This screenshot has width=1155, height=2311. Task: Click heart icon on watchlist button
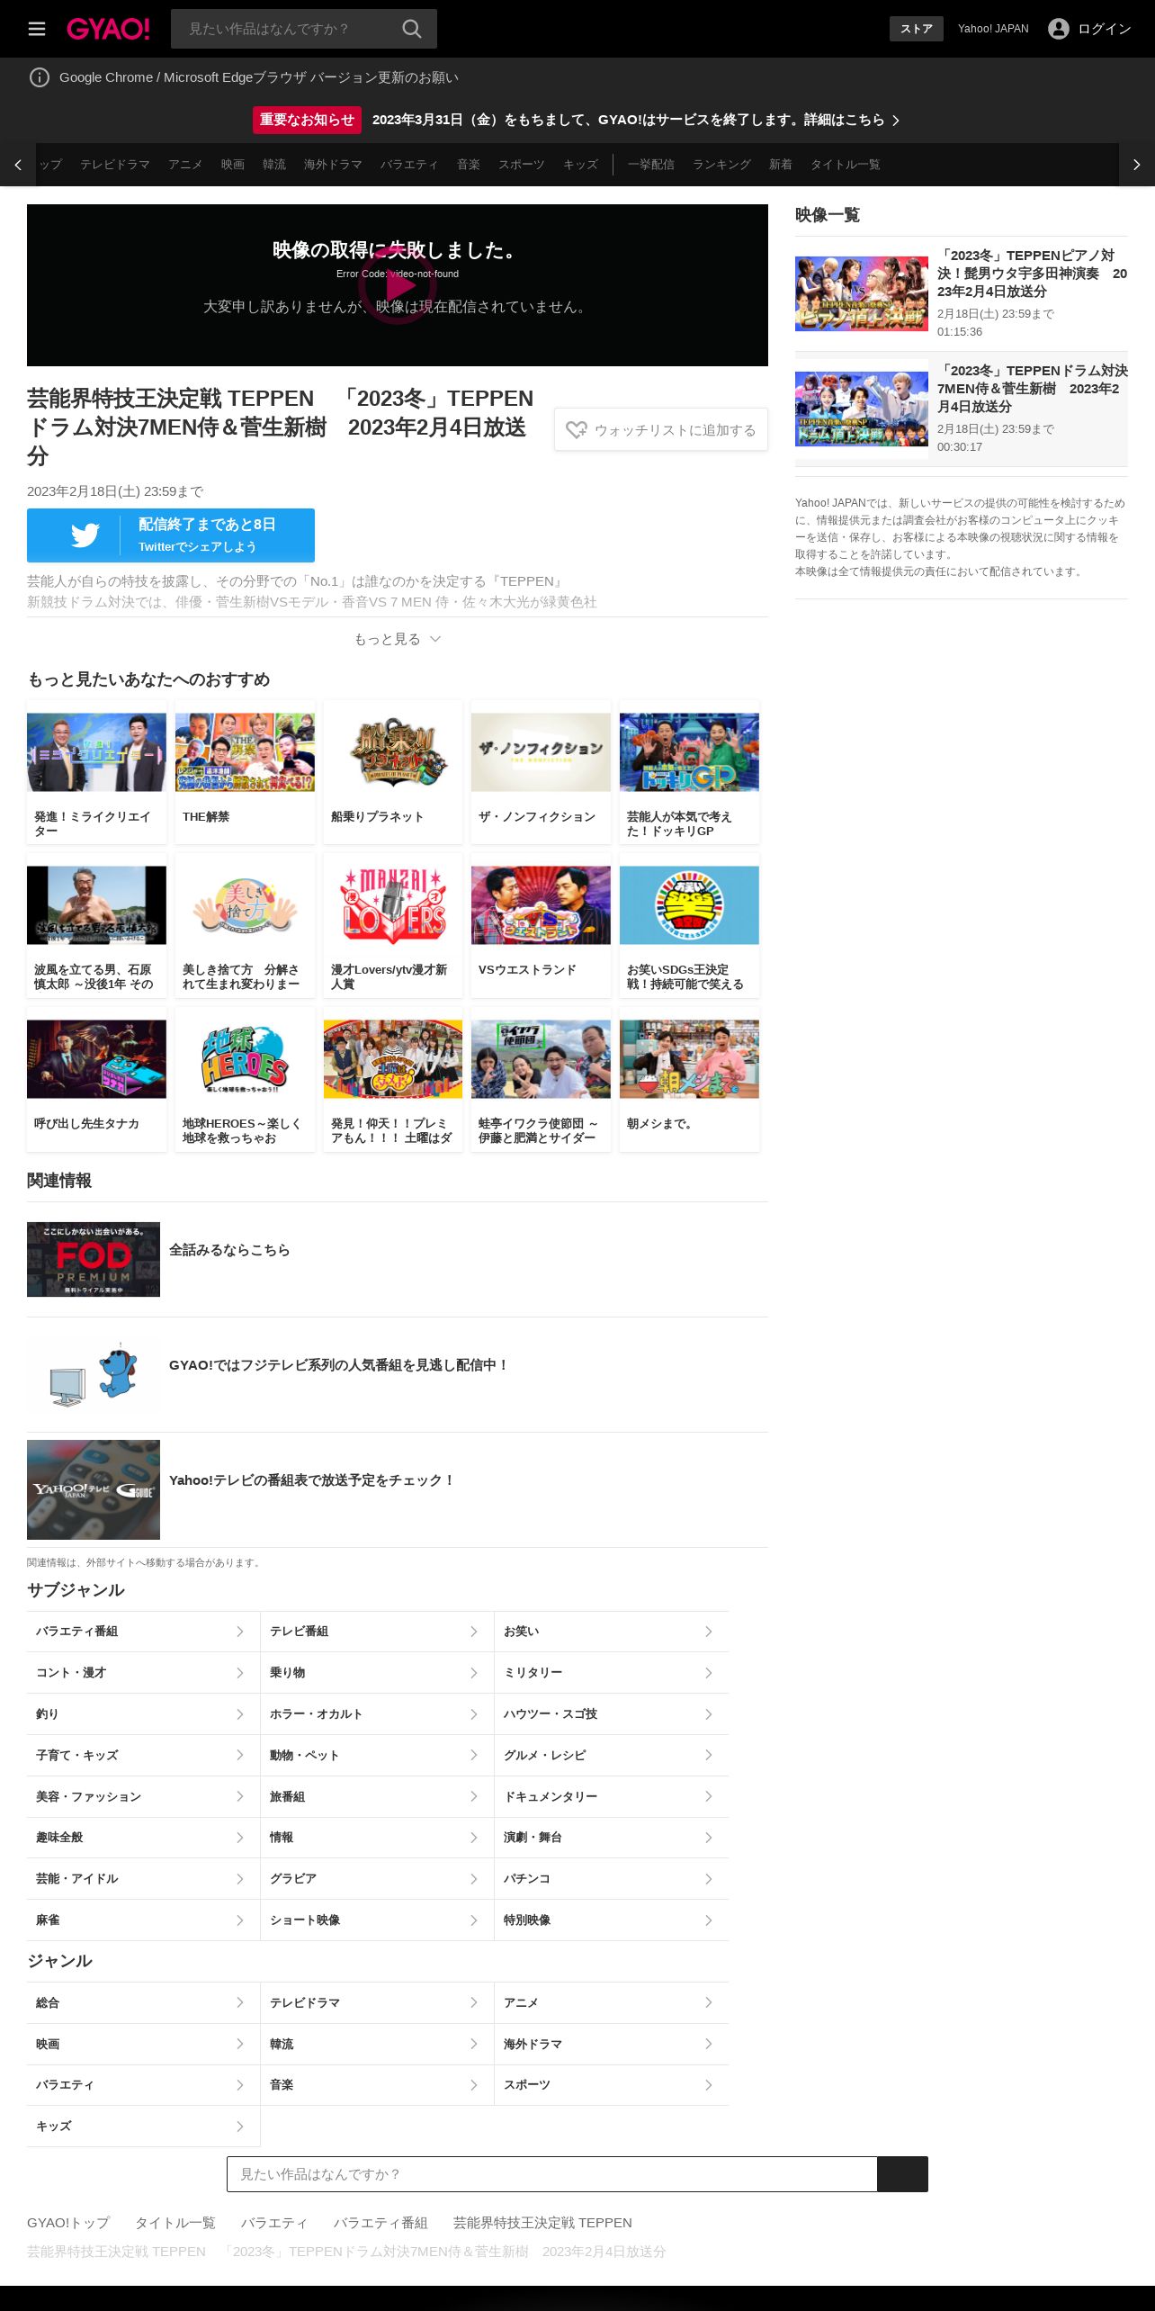[x=577, y=430]
